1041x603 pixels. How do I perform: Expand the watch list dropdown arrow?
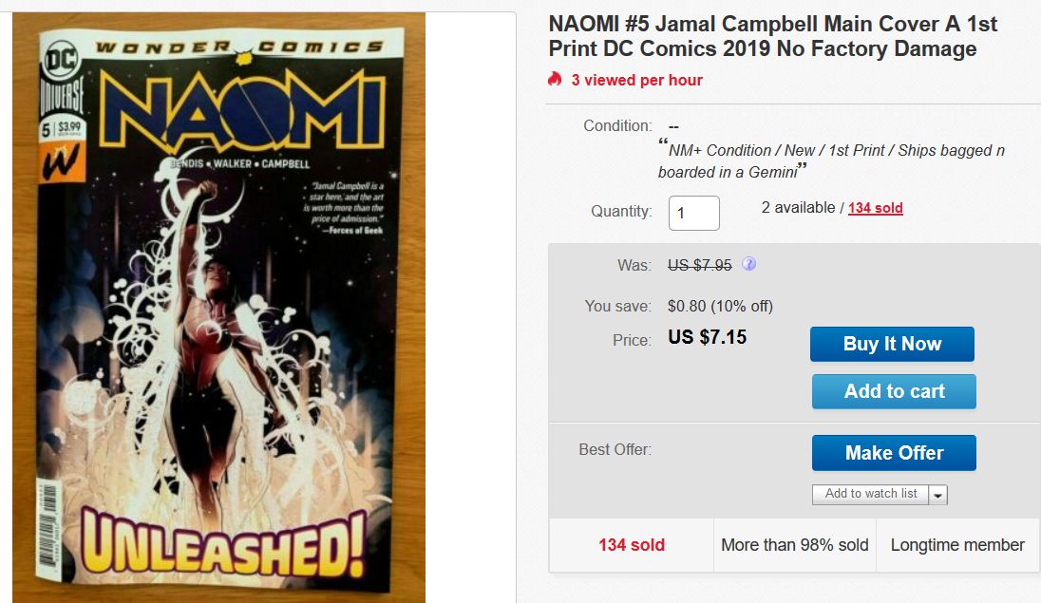(937, 495)
